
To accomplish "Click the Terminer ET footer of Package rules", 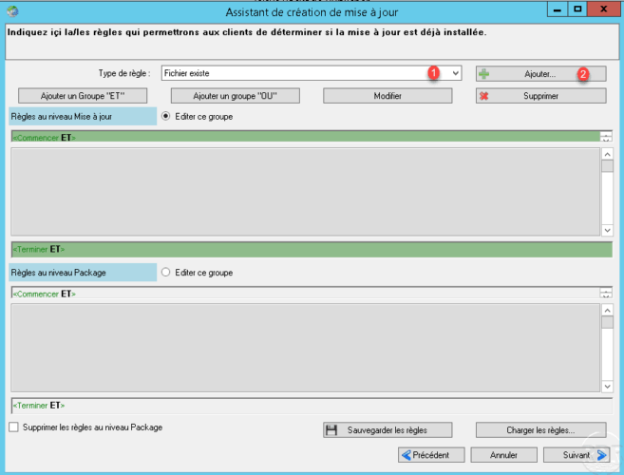I will (312, 406).
